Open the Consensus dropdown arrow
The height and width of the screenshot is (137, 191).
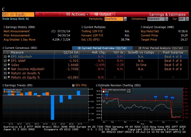(x=167, y=19)
